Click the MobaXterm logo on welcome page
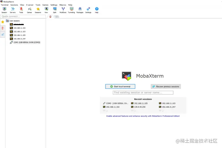This screenshot has height=148, width=222. 127,76
